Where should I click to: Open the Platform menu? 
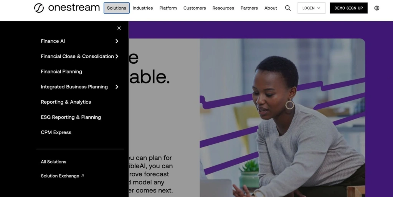(x=168, y=8)
